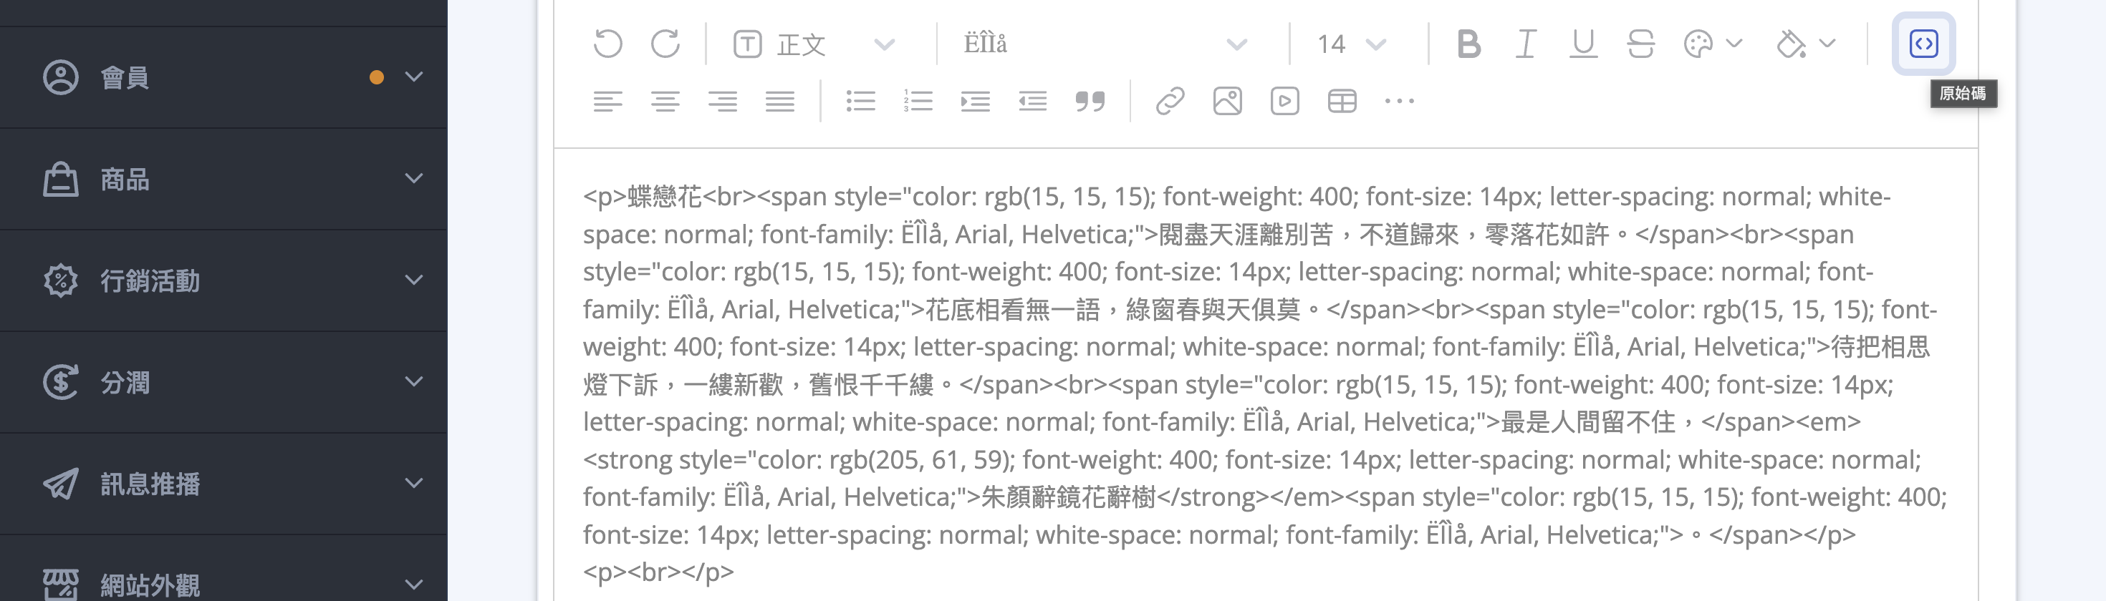Align text center
Screen dimensions: 2106x601
pyautogui.click(x=665, y=102)
